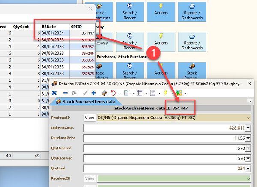Click the blue plus add record icon
257x187 pixels.
click(x=93, y=93)
